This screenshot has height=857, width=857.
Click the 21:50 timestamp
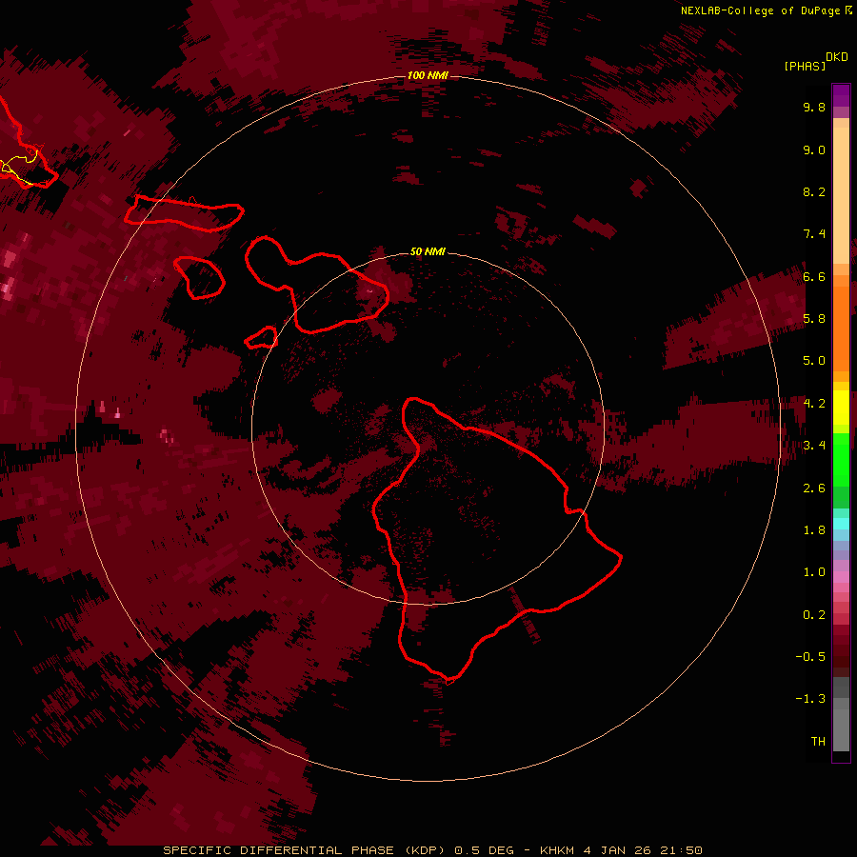[x=681, y=850]
